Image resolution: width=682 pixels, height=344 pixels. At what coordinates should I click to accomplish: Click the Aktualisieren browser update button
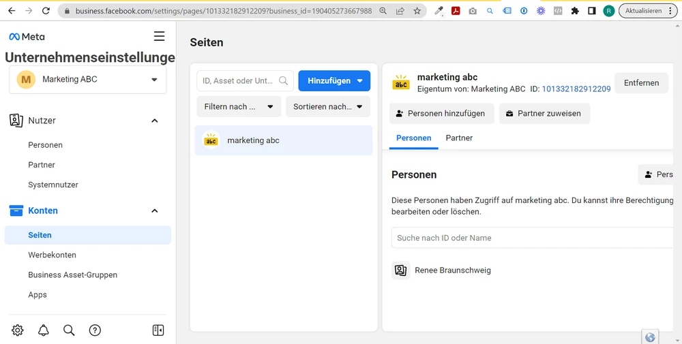pyautogui.click(x=647, y=11)
